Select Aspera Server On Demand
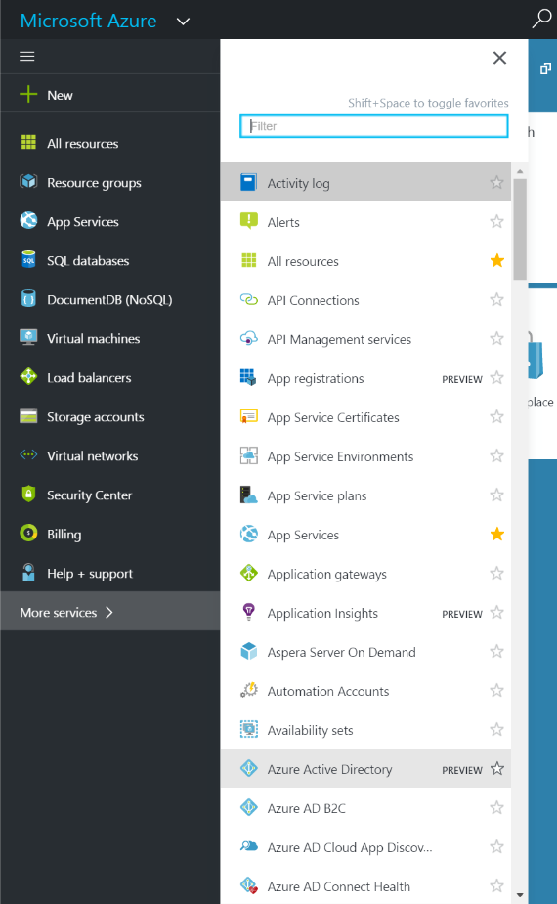This screenshot has width=557, height=904. pos(365,652)
